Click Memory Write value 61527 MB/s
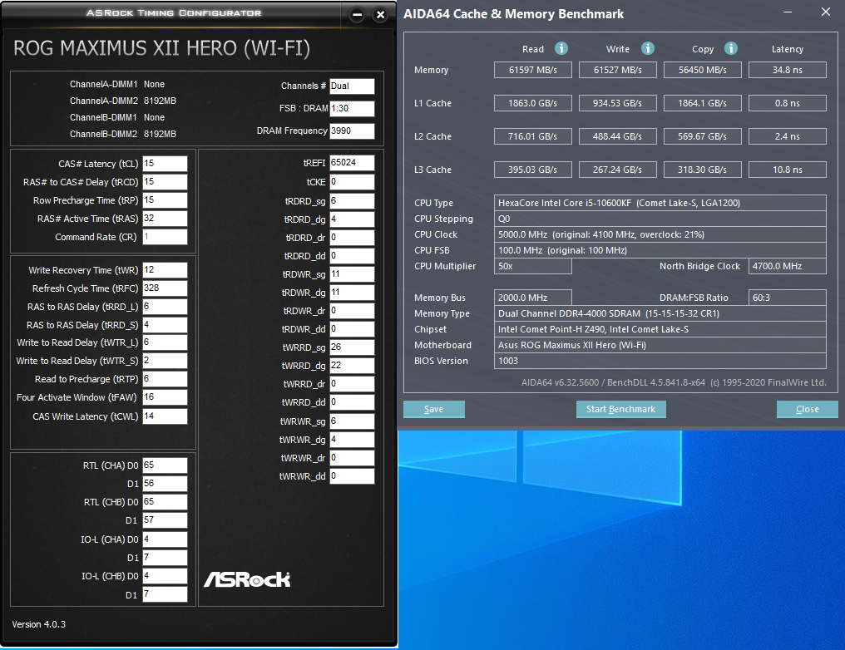845x650 pixels. click(x=618, y=70)
